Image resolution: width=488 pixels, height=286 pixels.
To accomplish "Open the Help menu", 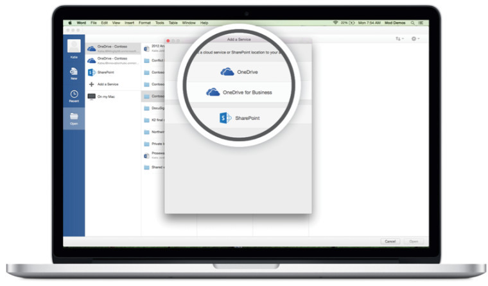I will pyautogui.click(x=204, y=22).
